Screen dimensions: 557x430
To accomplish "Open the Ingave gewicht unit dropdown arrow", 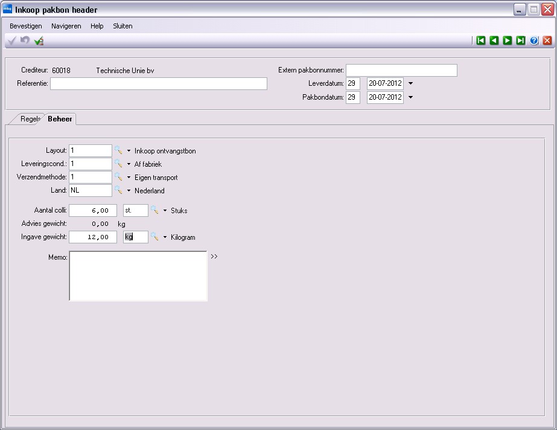I will (x=165, y=237).
